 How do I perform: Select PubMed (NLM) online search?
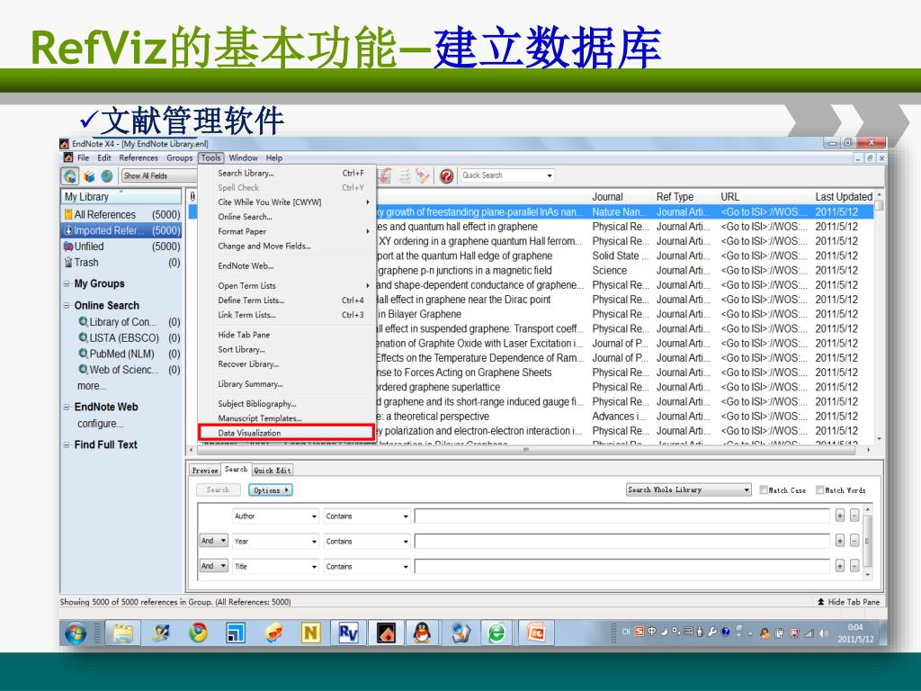[x=122, y=354]
